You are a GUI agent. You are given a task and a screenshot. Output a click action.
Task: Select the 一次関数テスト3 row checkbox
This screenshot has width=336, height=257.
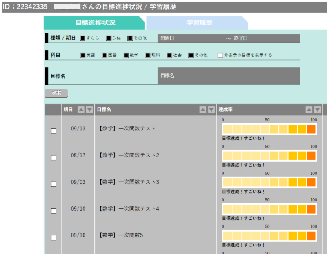coord(54,185)
